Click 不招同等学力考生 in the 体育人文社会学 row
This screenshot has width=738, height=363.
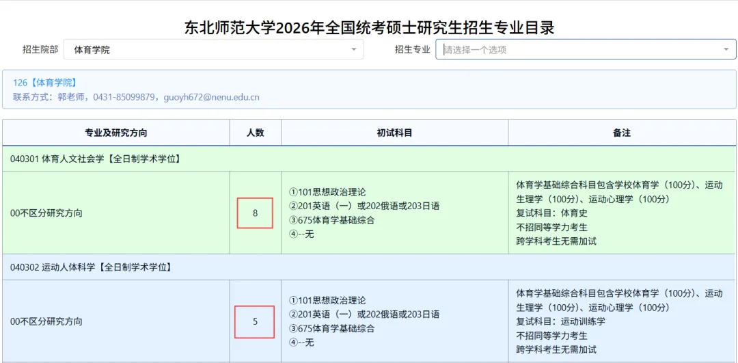551,227
